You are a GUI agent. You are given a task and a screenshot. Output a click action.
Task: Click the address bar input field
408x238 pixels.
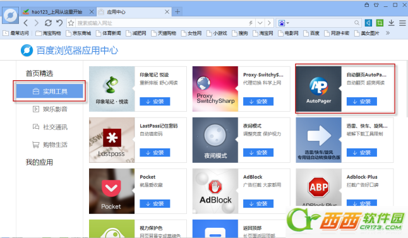(161, 23)
